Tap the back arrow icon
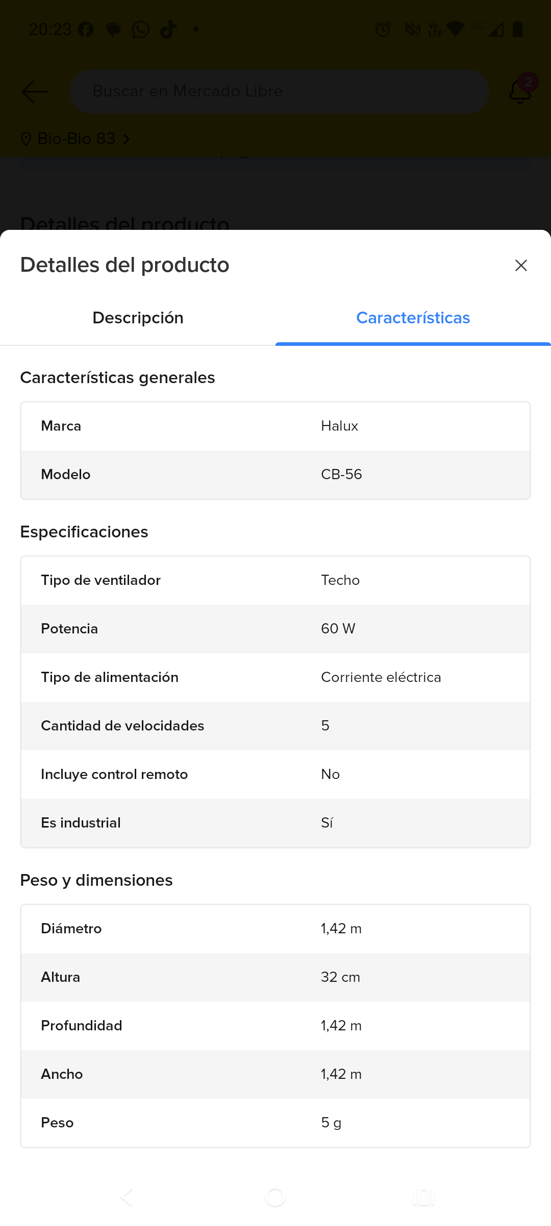 35,91
